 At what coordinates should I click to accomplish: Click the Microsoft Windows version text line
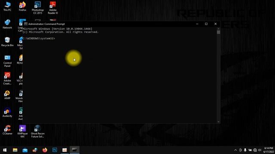point(57,29)
